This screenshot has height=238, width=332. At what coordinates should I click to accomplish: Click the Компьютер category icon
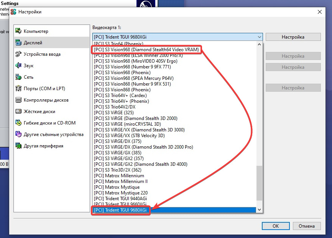[18, 31]
